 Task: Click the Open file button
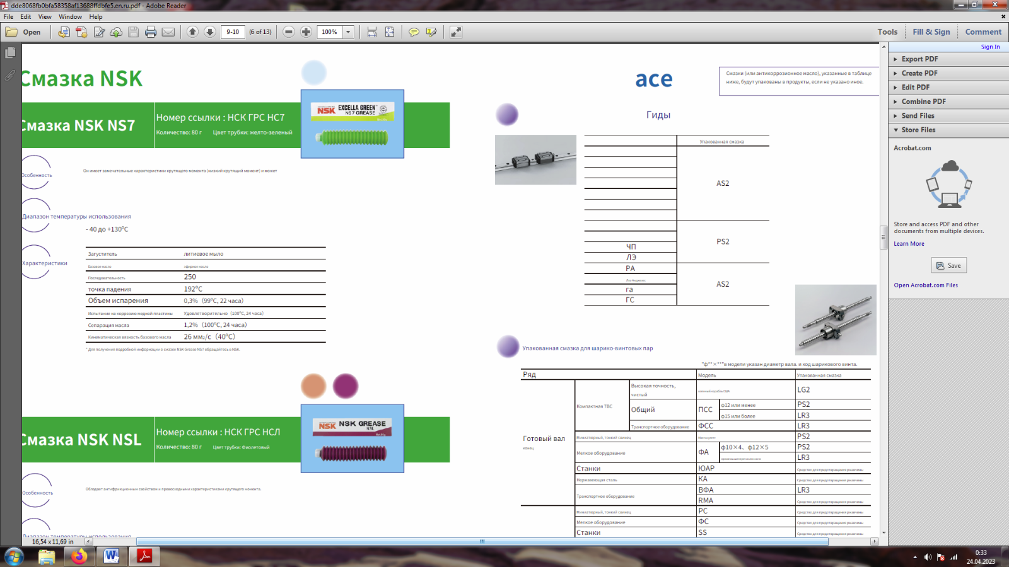point(23,32)
